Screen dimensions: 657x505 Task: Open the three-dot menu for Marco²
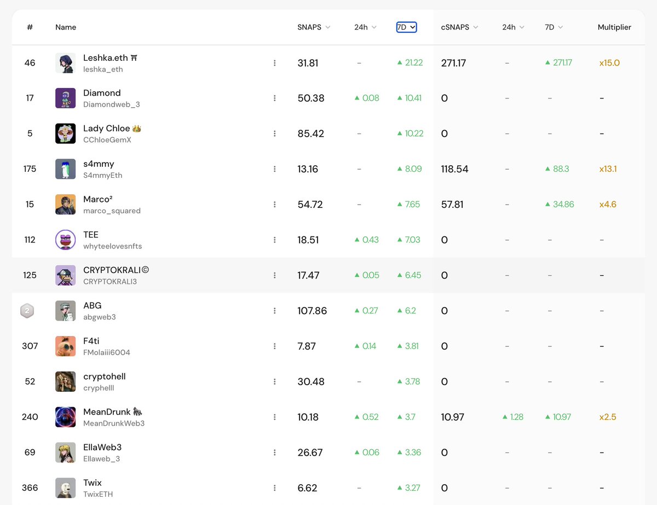[274, 204]
